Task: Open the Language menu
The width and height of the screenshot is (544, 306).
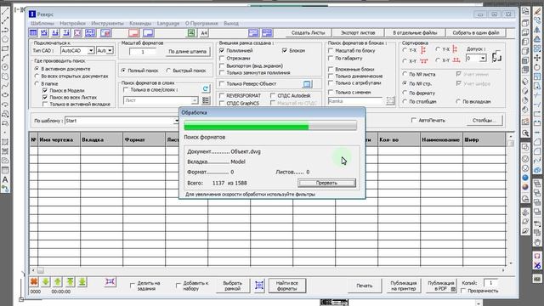Action: [x=168, y=23]
